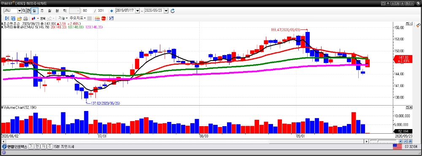Open the 주요지표 indicators menu
The width and height of the screenshot is (422, 156).
tap(78, 18)
